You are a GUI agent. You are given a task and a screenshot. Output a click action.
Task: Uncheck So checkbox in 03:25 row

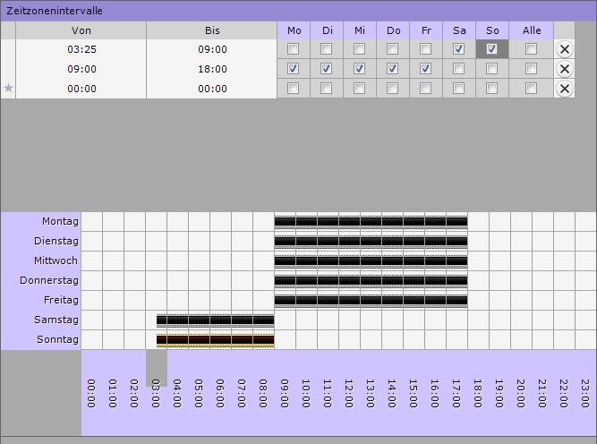[492, 48]
